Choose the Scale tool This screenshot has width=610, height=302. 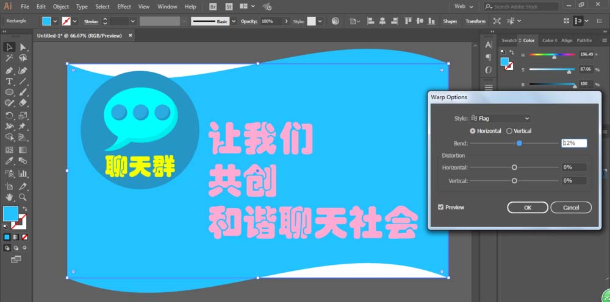click(23, 115)
